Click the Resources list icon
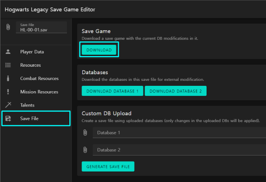Viewport: 266px width, 182px height. point(8,65)
